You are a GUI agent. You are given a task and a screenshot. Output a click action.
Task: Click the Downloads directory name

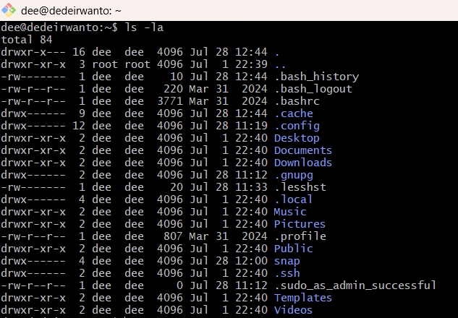(x=303, y=163)
